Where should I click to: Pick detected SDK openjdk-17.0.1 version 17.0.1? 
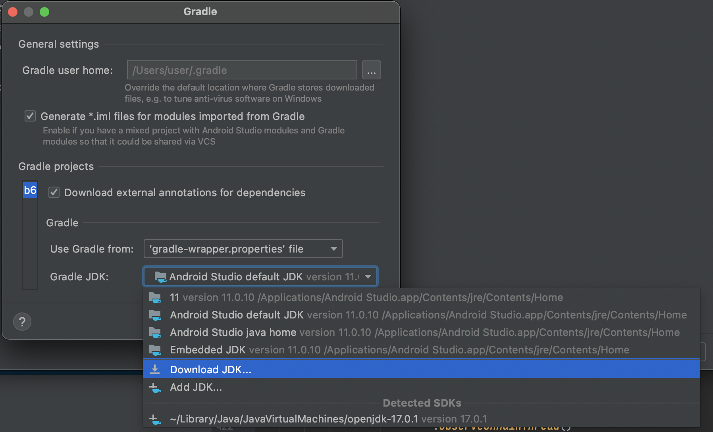(x=422, y=419)
